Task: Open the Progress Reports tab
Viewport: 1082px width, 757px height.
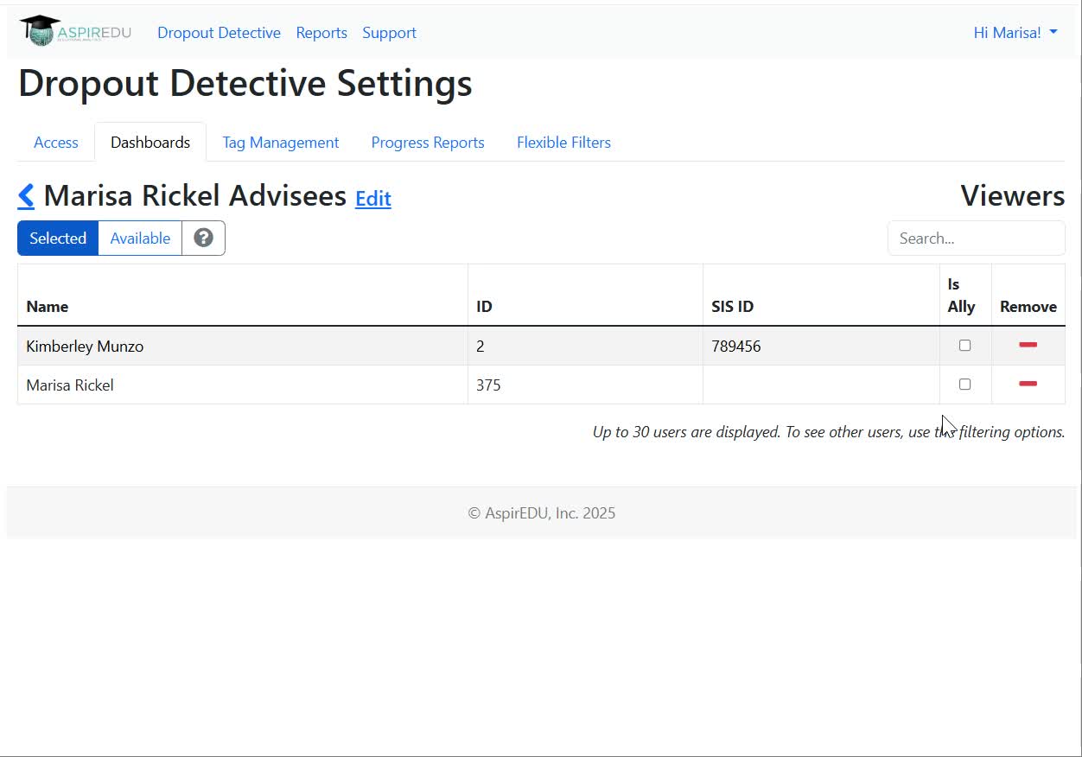Action: point(428,143)
